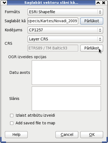
Task: Expand the Kodējums CP1257 combo box
Action: click(x=65, y=30)
